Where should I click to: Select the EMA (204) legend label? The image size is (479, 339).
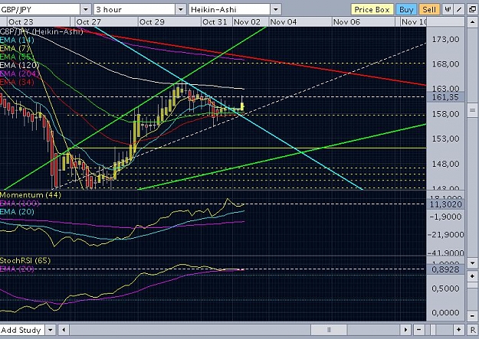20,73
